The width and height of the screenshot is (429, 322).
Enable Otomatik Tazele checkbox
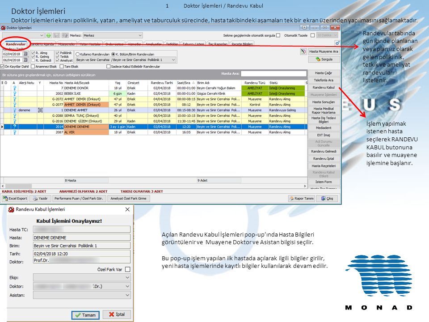pos(312,35)
